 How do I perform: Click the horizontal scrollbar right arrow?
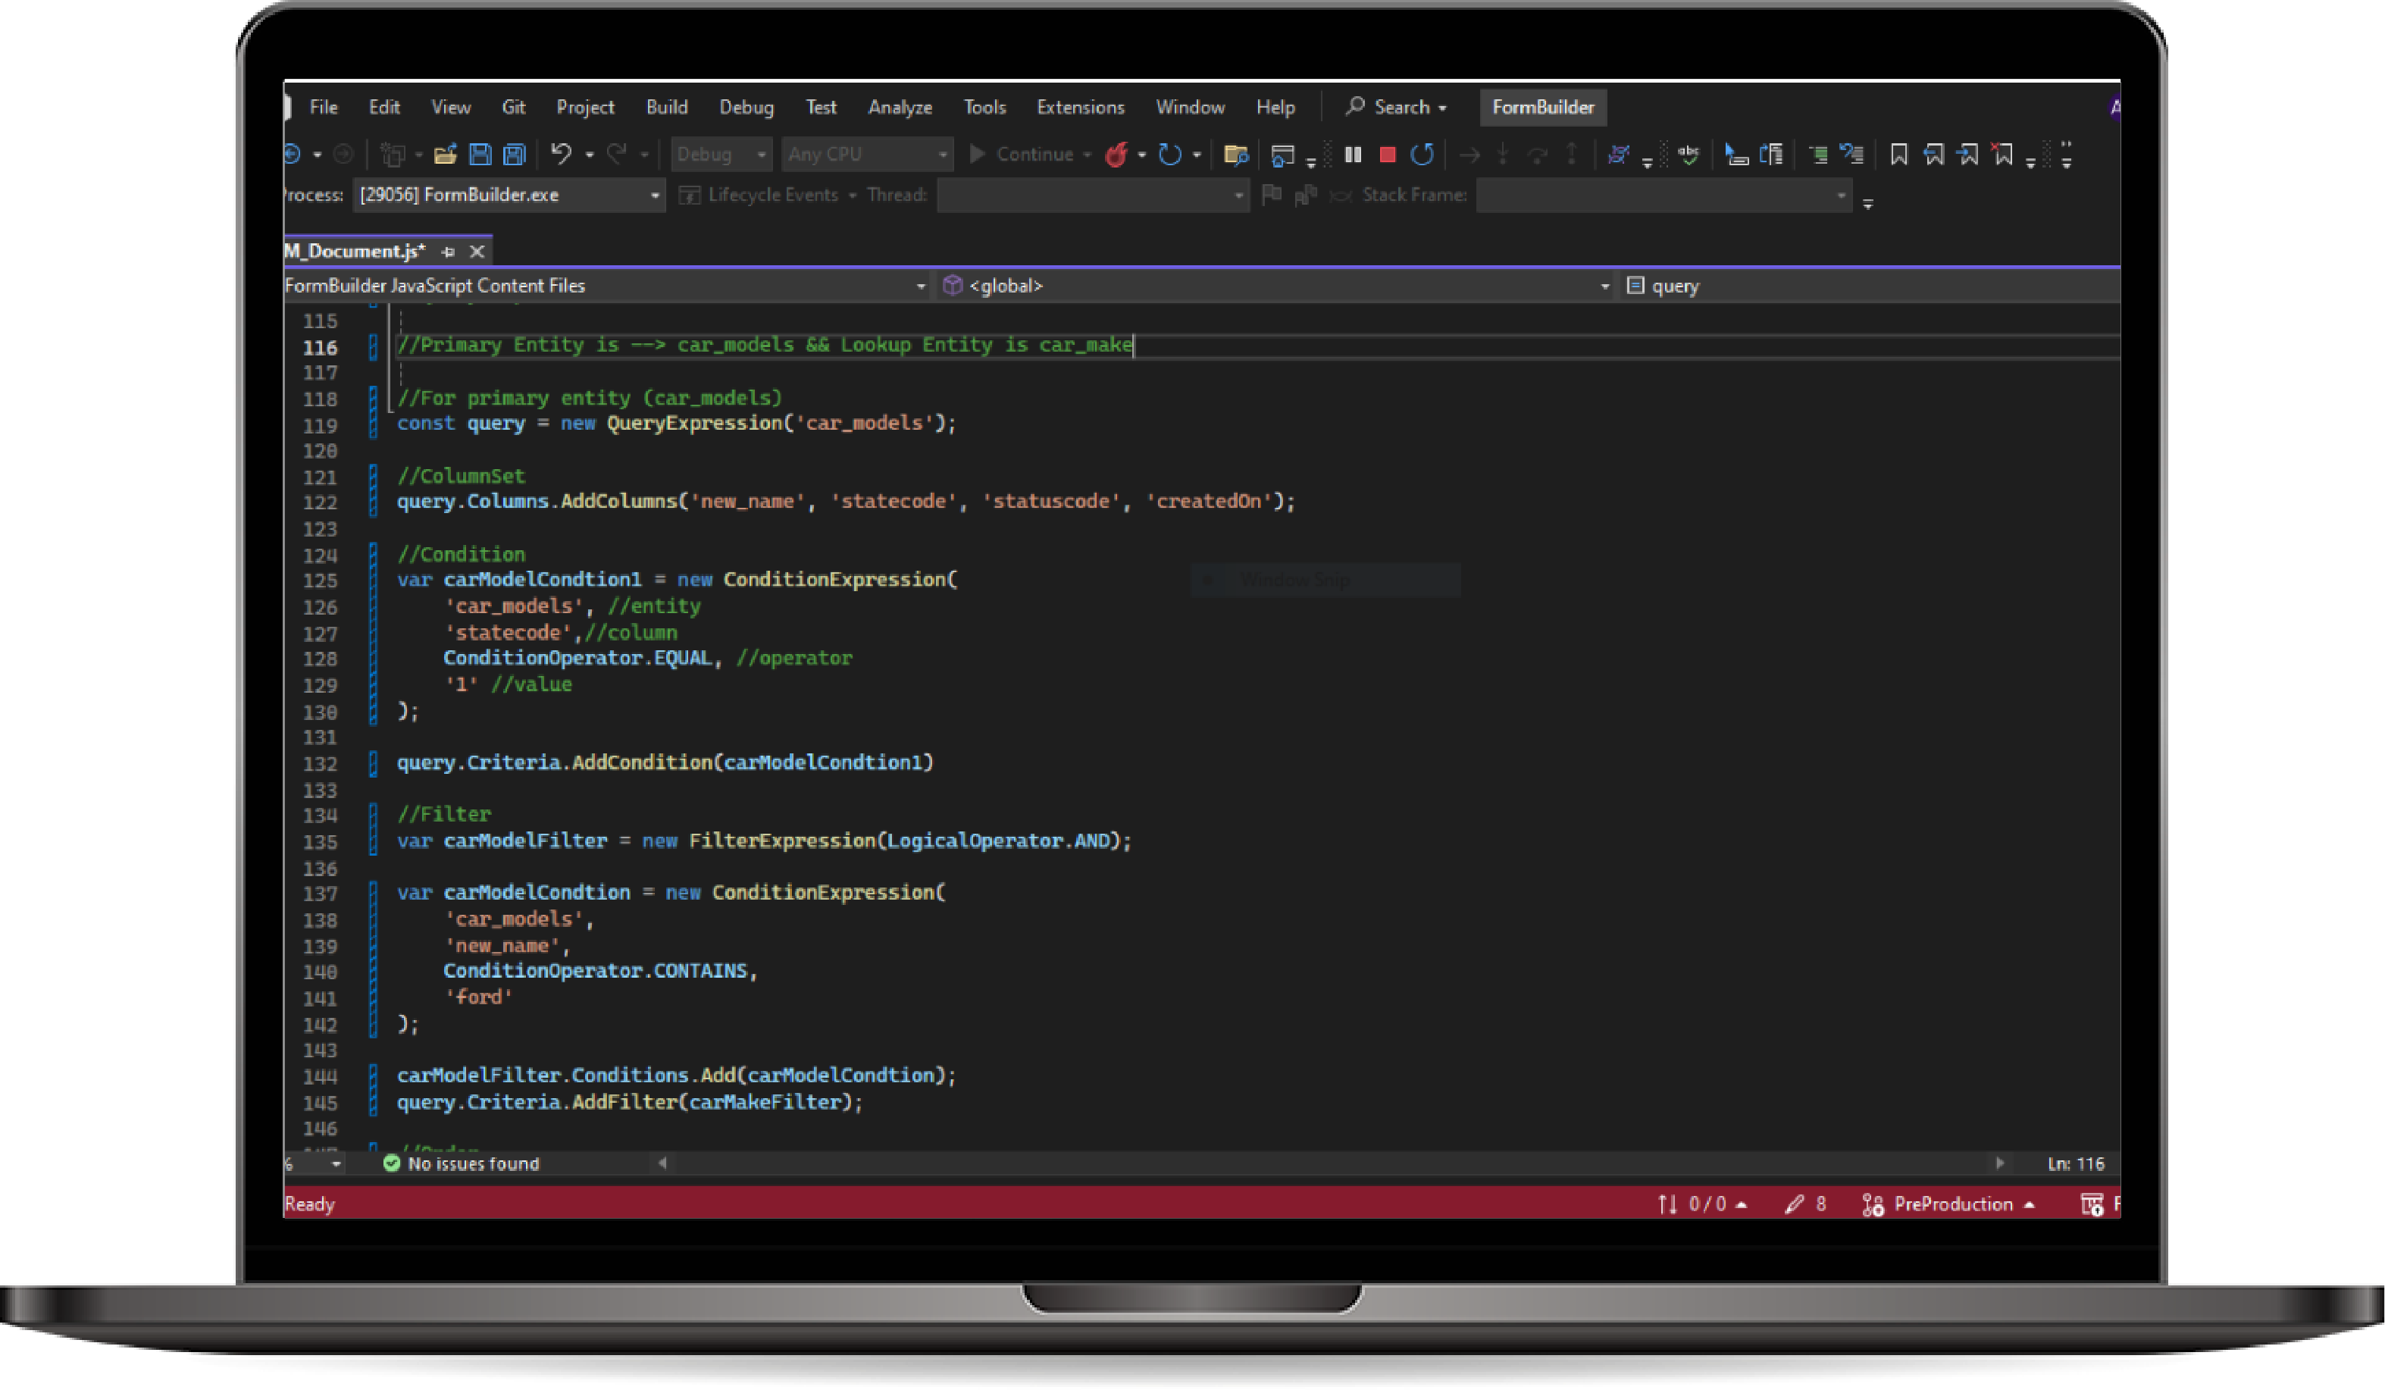2000,1163
